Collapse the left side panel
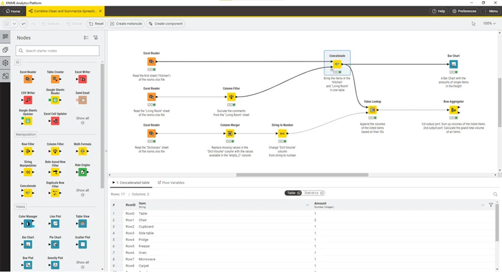 point(106,151)
